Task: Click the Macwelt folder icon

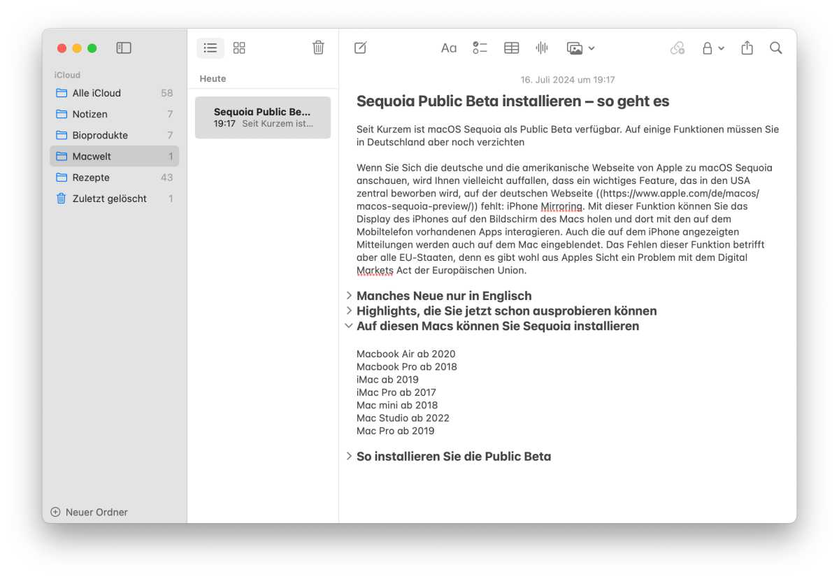Action: [61, 156]
